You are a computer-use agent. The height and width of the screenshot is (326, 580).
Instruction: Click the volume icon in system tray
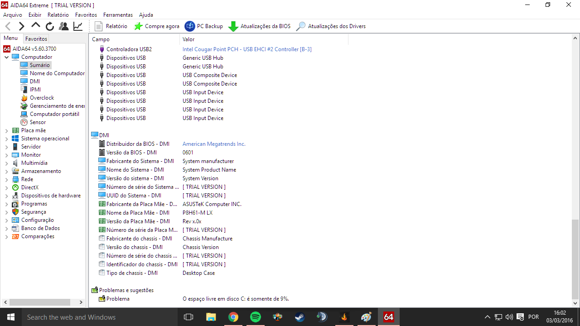point(509,317)
